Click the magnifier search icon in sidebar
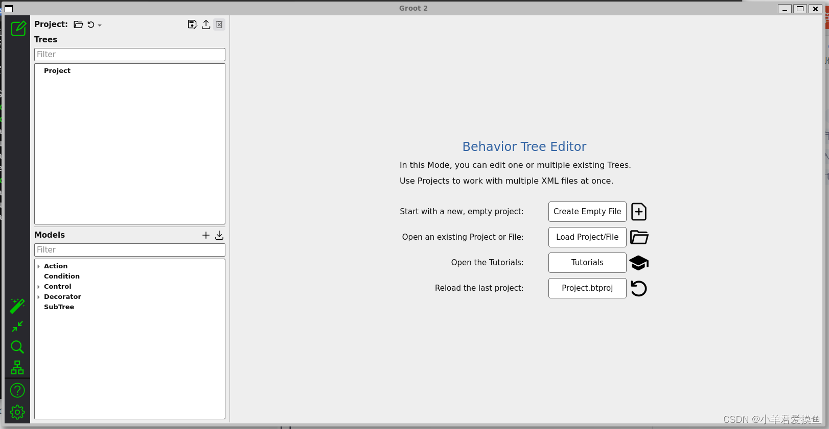 point(17,347)
